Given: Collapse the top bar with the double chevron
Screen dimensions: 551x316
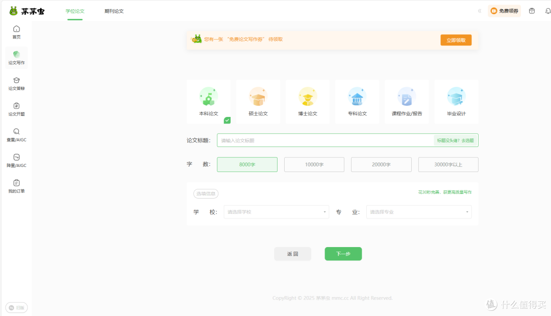Looking at the screenshot, I should click(480, 11).
